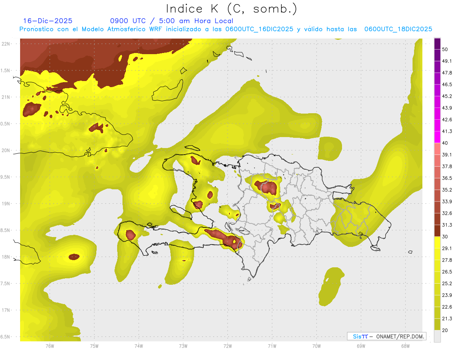Click "0900 UTC / 5:00 am Hora Local" time label
Viewport: 455px width, 351px height.
(x=172, y=21)
